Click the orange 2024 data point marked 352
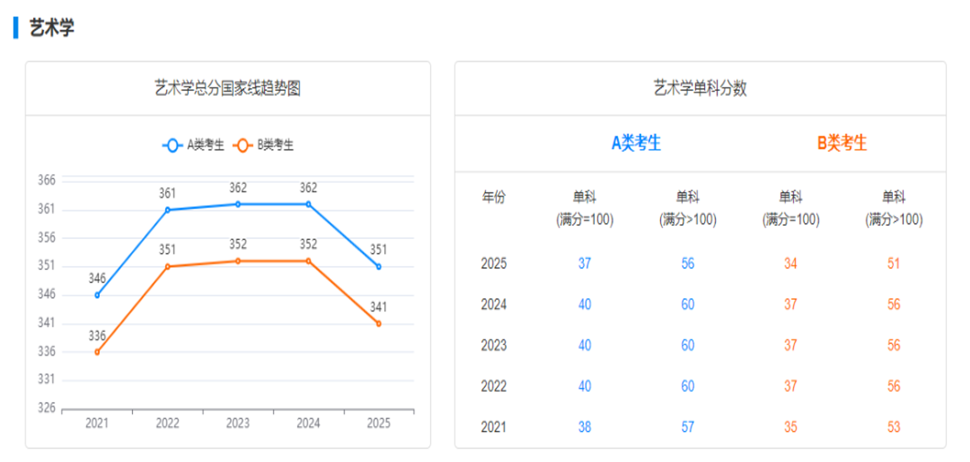This screenshot has height=462, width=970. tap(309, 261)
